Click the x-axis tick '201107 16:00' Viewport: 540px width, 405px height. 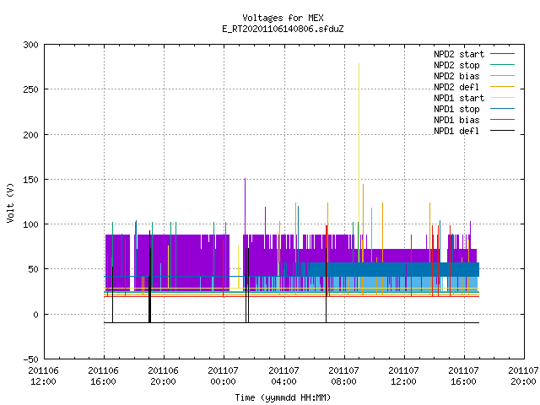point(464,376)
